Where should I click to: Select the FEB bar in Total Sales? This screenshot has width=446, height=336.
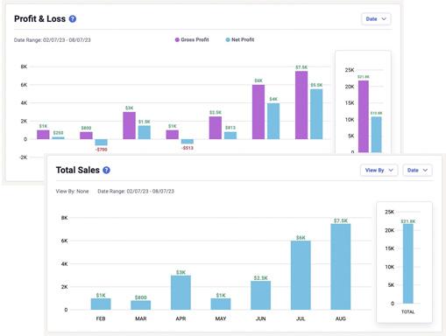pos(101,304)
